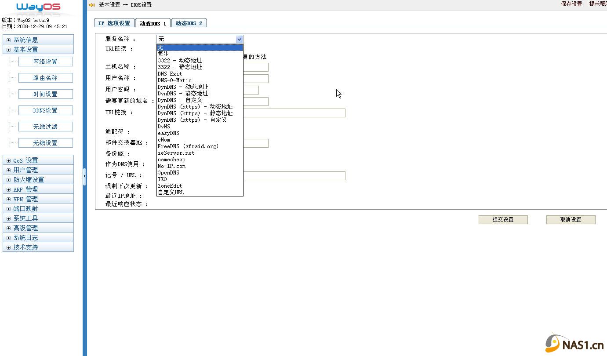Choose DynDNS - 自定义 option
The width and height of the screenshot is (607, 356).
point(200,100)
